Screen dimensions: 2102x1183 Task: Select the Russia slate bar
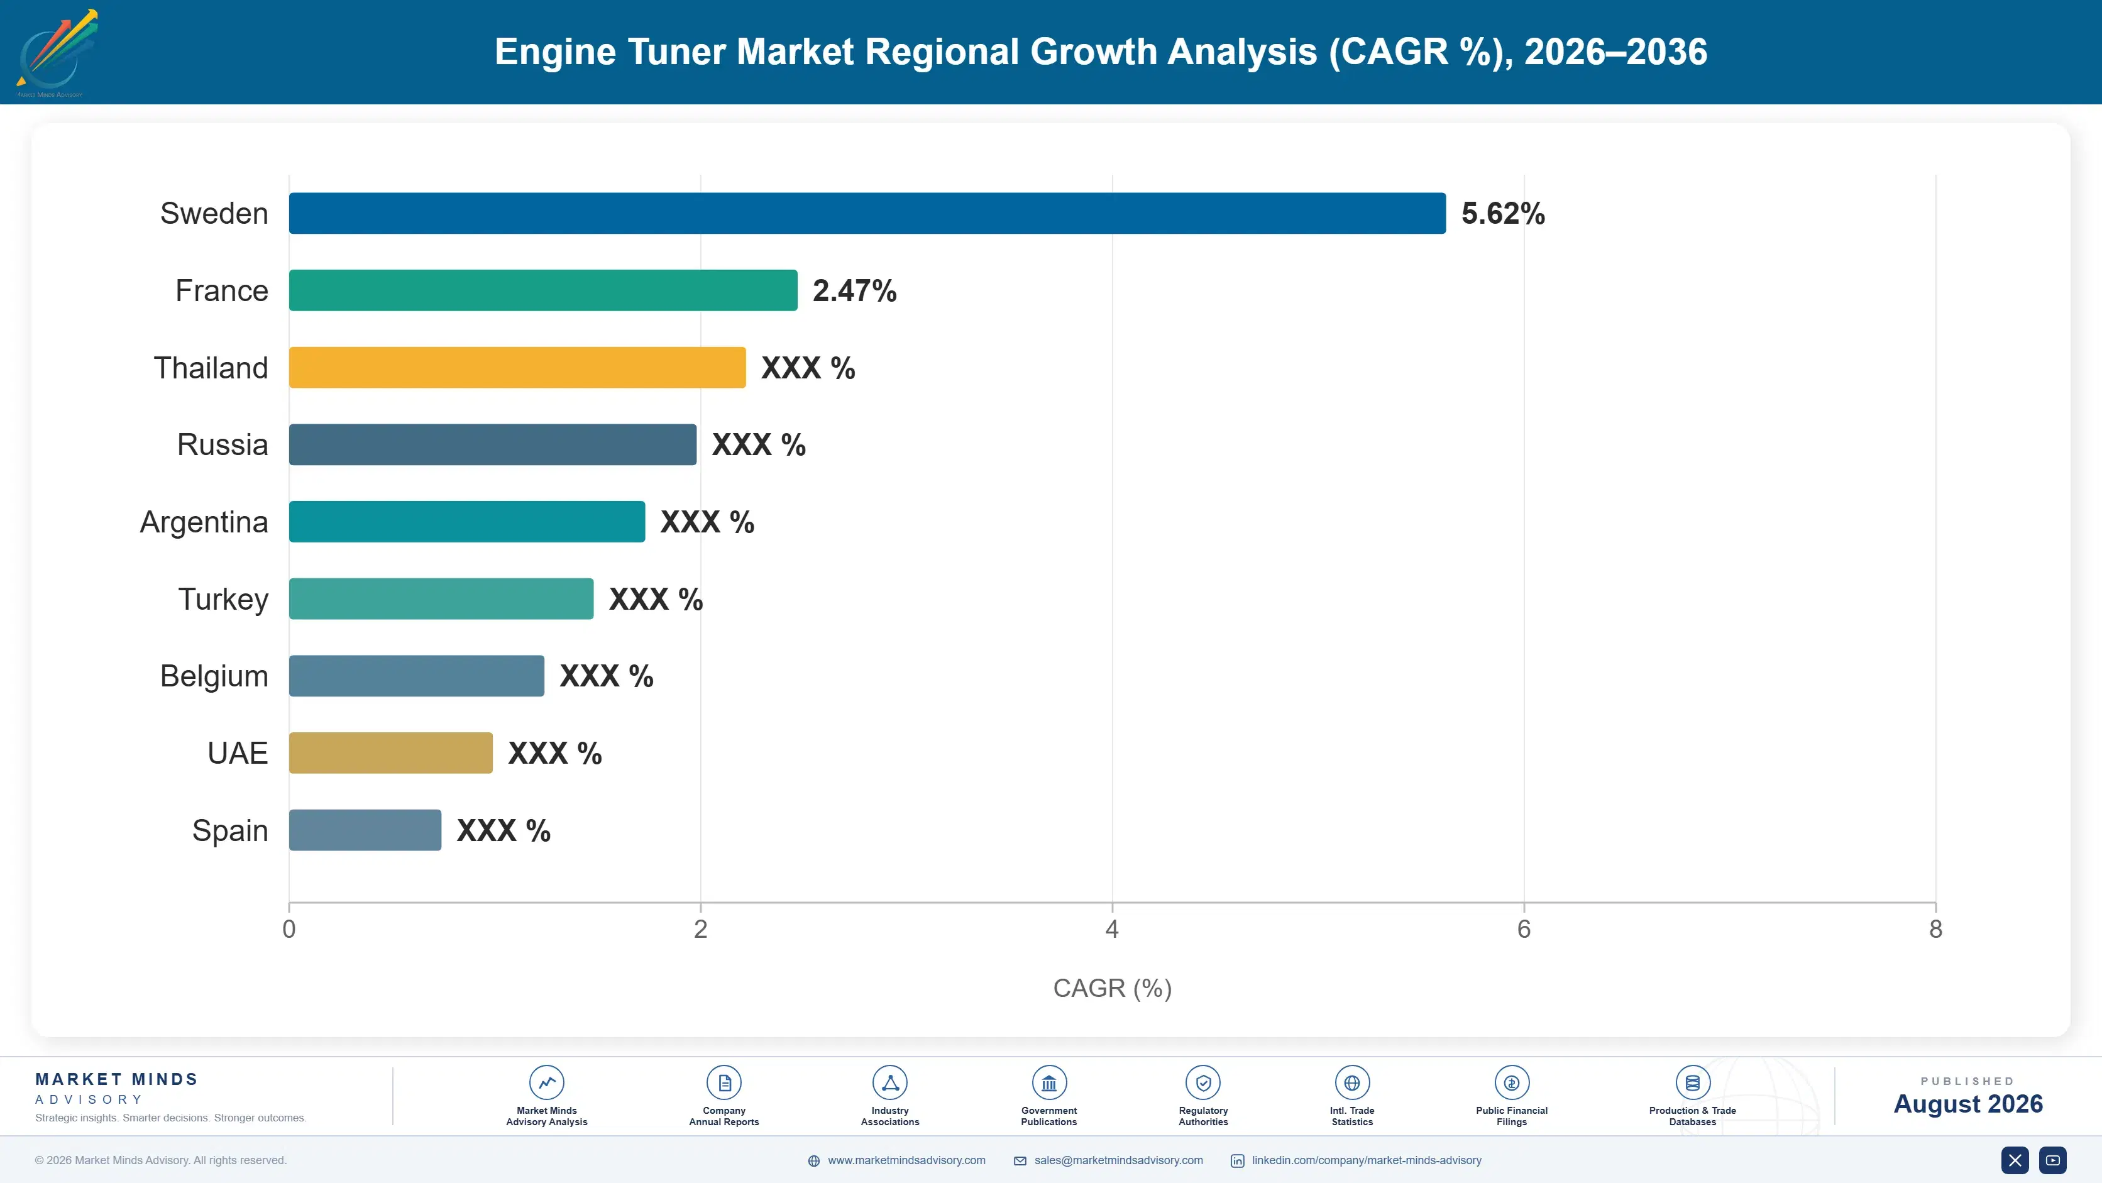493,444
